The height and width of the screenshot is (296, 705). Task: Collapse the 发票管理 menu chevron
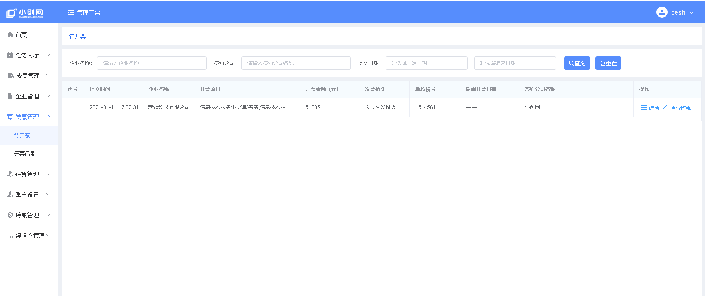pyautogui.click(x=48, y=116)
